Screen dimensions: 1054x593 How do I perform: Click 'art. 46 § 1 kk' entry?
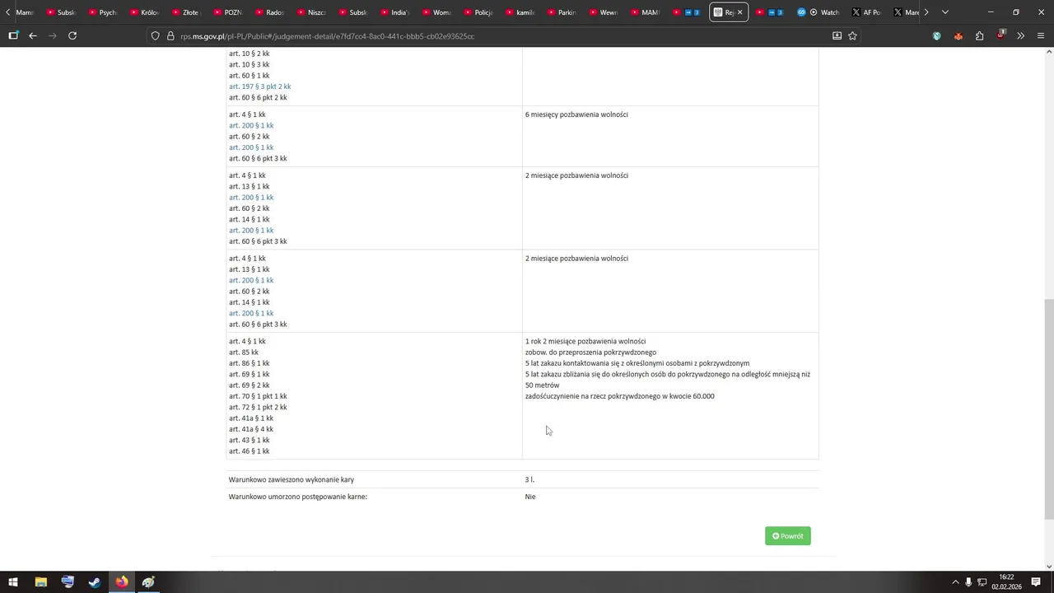[250, 451]
